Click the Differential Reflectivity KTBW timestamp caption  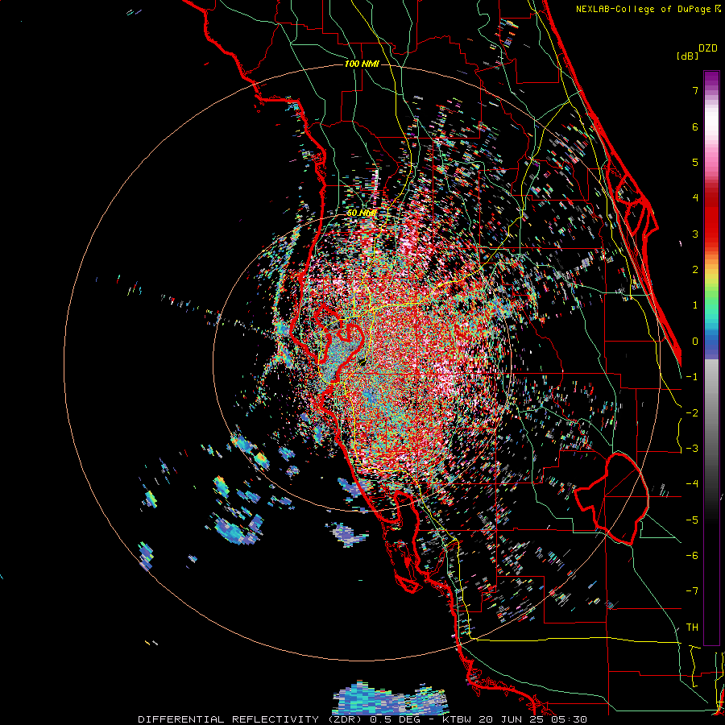tap(362, 719)
